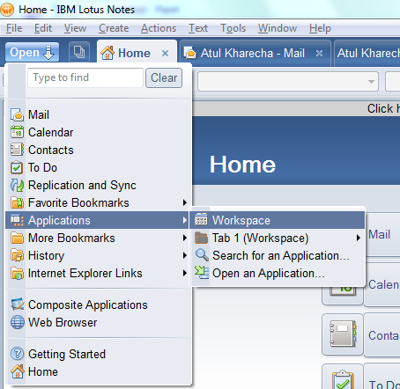The image size is (400, 389).
Task: Expand Internet Explorer Links submenu
Action: pos(99,273)
